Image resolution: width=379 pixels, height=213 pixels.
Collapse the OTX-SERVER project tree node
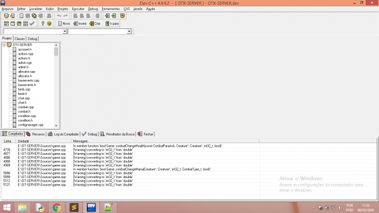coord(4,45)
